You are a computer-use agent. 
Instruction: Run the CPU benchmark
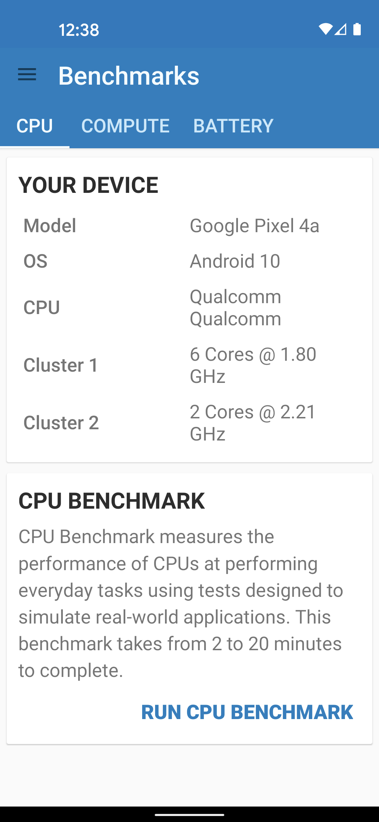(x=247, y=712)
